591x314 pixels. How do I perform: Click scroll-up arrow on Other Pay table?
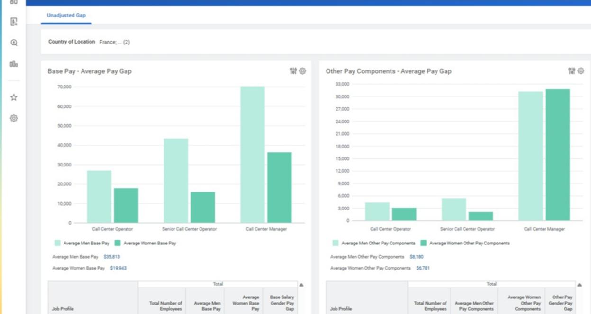point(580,285)
